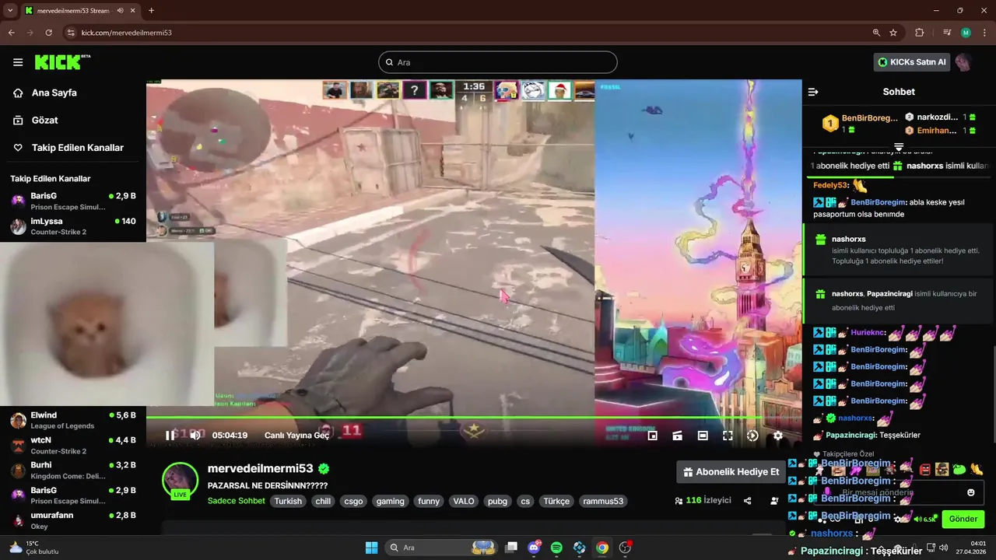The image size is (996, 560).
Task: Bookmark this page with star icon
Action: tap(893, 33)
